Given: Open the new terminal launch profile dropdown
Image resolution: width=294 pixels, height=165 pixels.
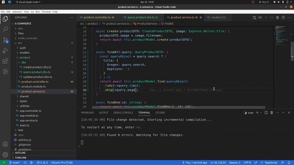Looking at the screenshot, I should pyautogui.click(x=261, y=113).
